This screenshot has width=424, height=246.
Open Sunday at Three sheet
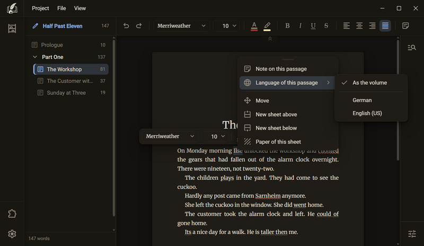(x=71, y=93)
